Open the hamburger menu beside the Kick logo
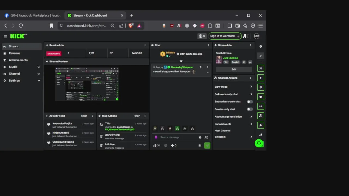Viewport: 349px width, 196px height. (x=5, y=36)
